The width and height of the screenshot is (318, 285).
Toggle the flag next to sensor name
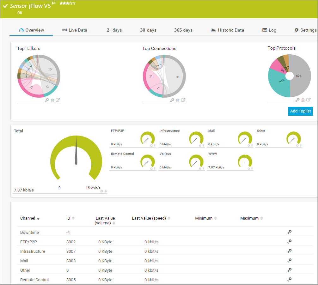tap(54, 3)
